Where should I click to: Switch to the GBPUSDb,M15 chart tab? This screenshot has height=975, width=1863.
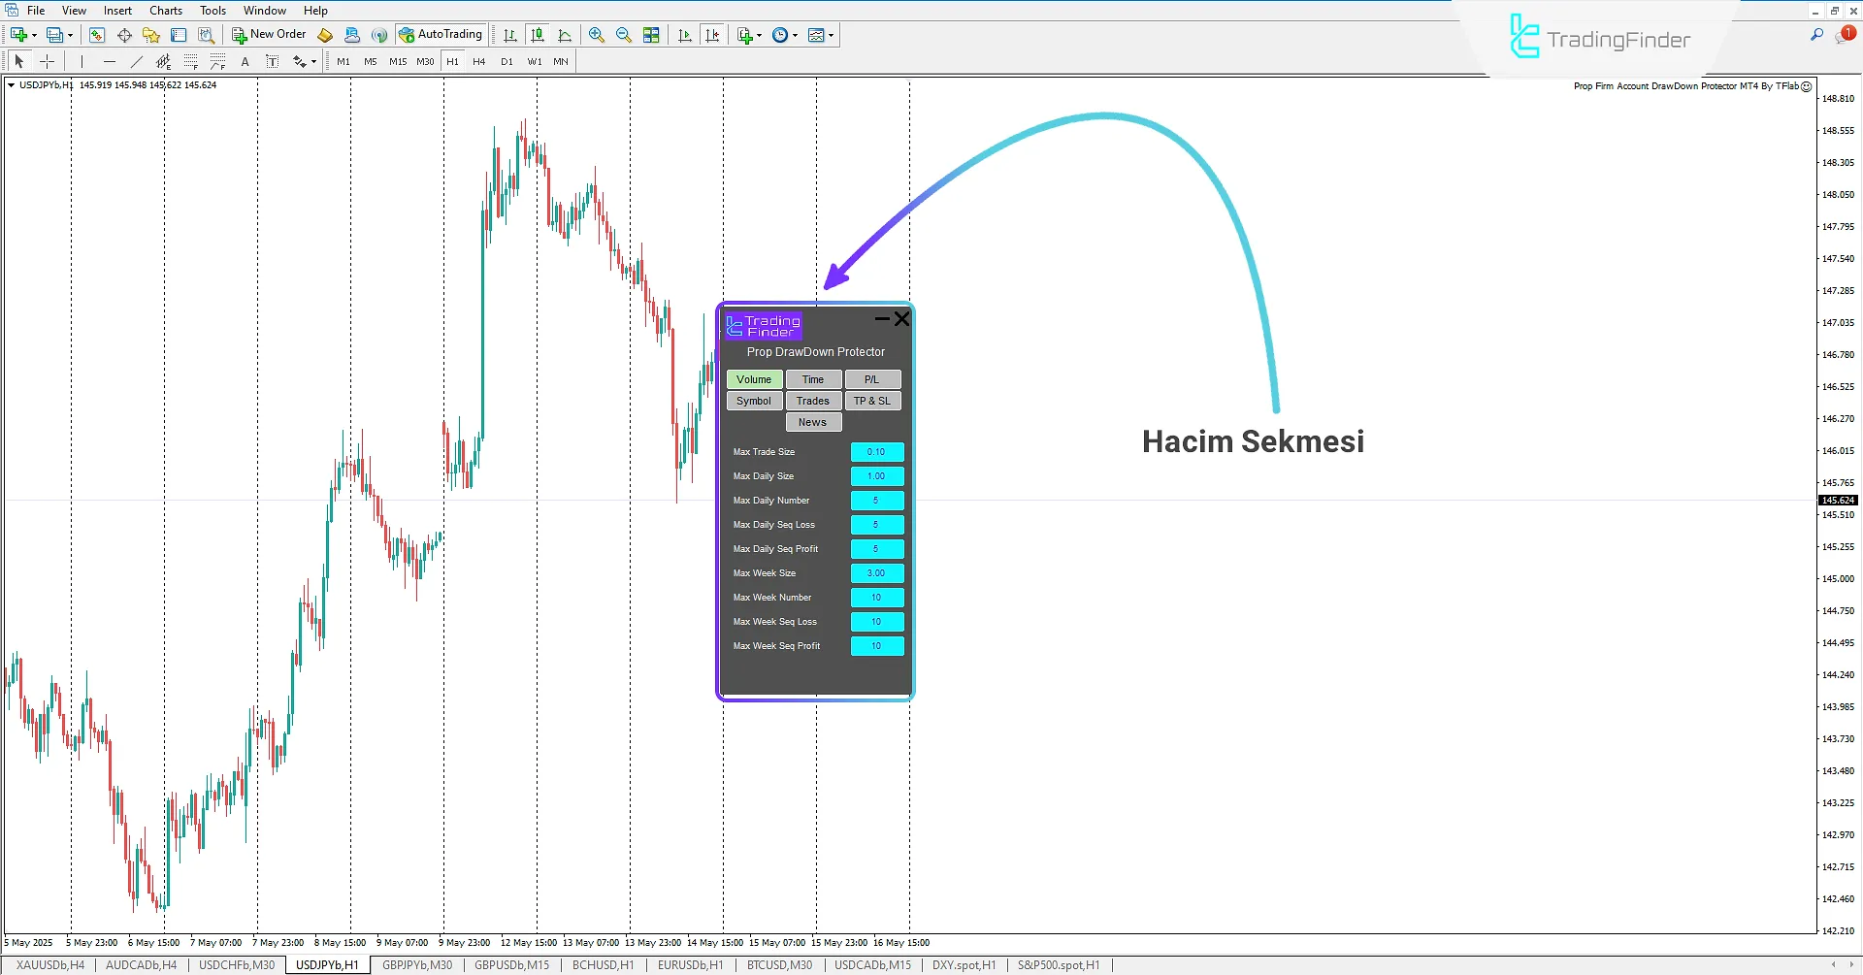click(x=511, y=964)
